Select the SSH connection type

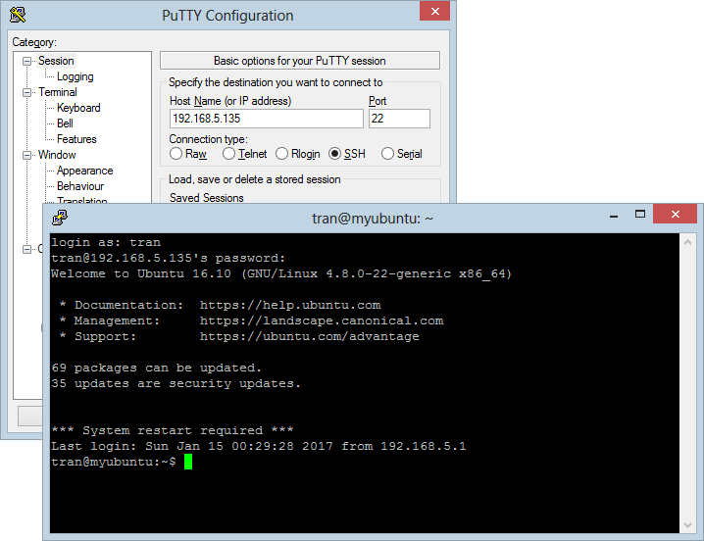point(347,154)
